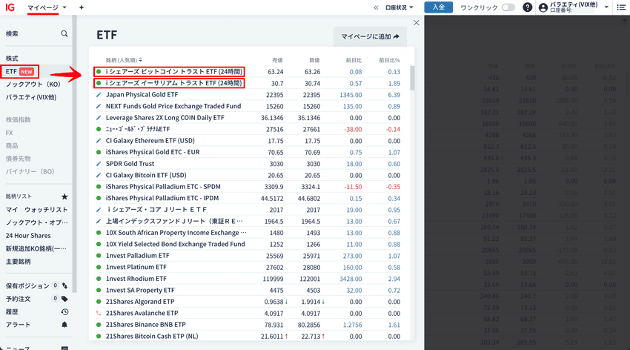Open 履歴 history clock icon

pos(64,312)
